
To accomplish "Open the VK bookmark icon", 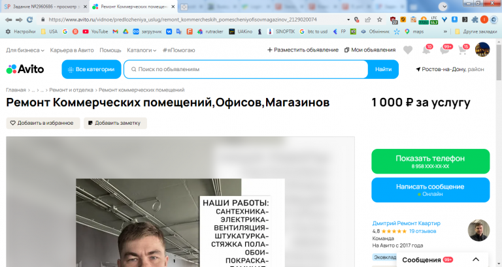I will (169, 31).
